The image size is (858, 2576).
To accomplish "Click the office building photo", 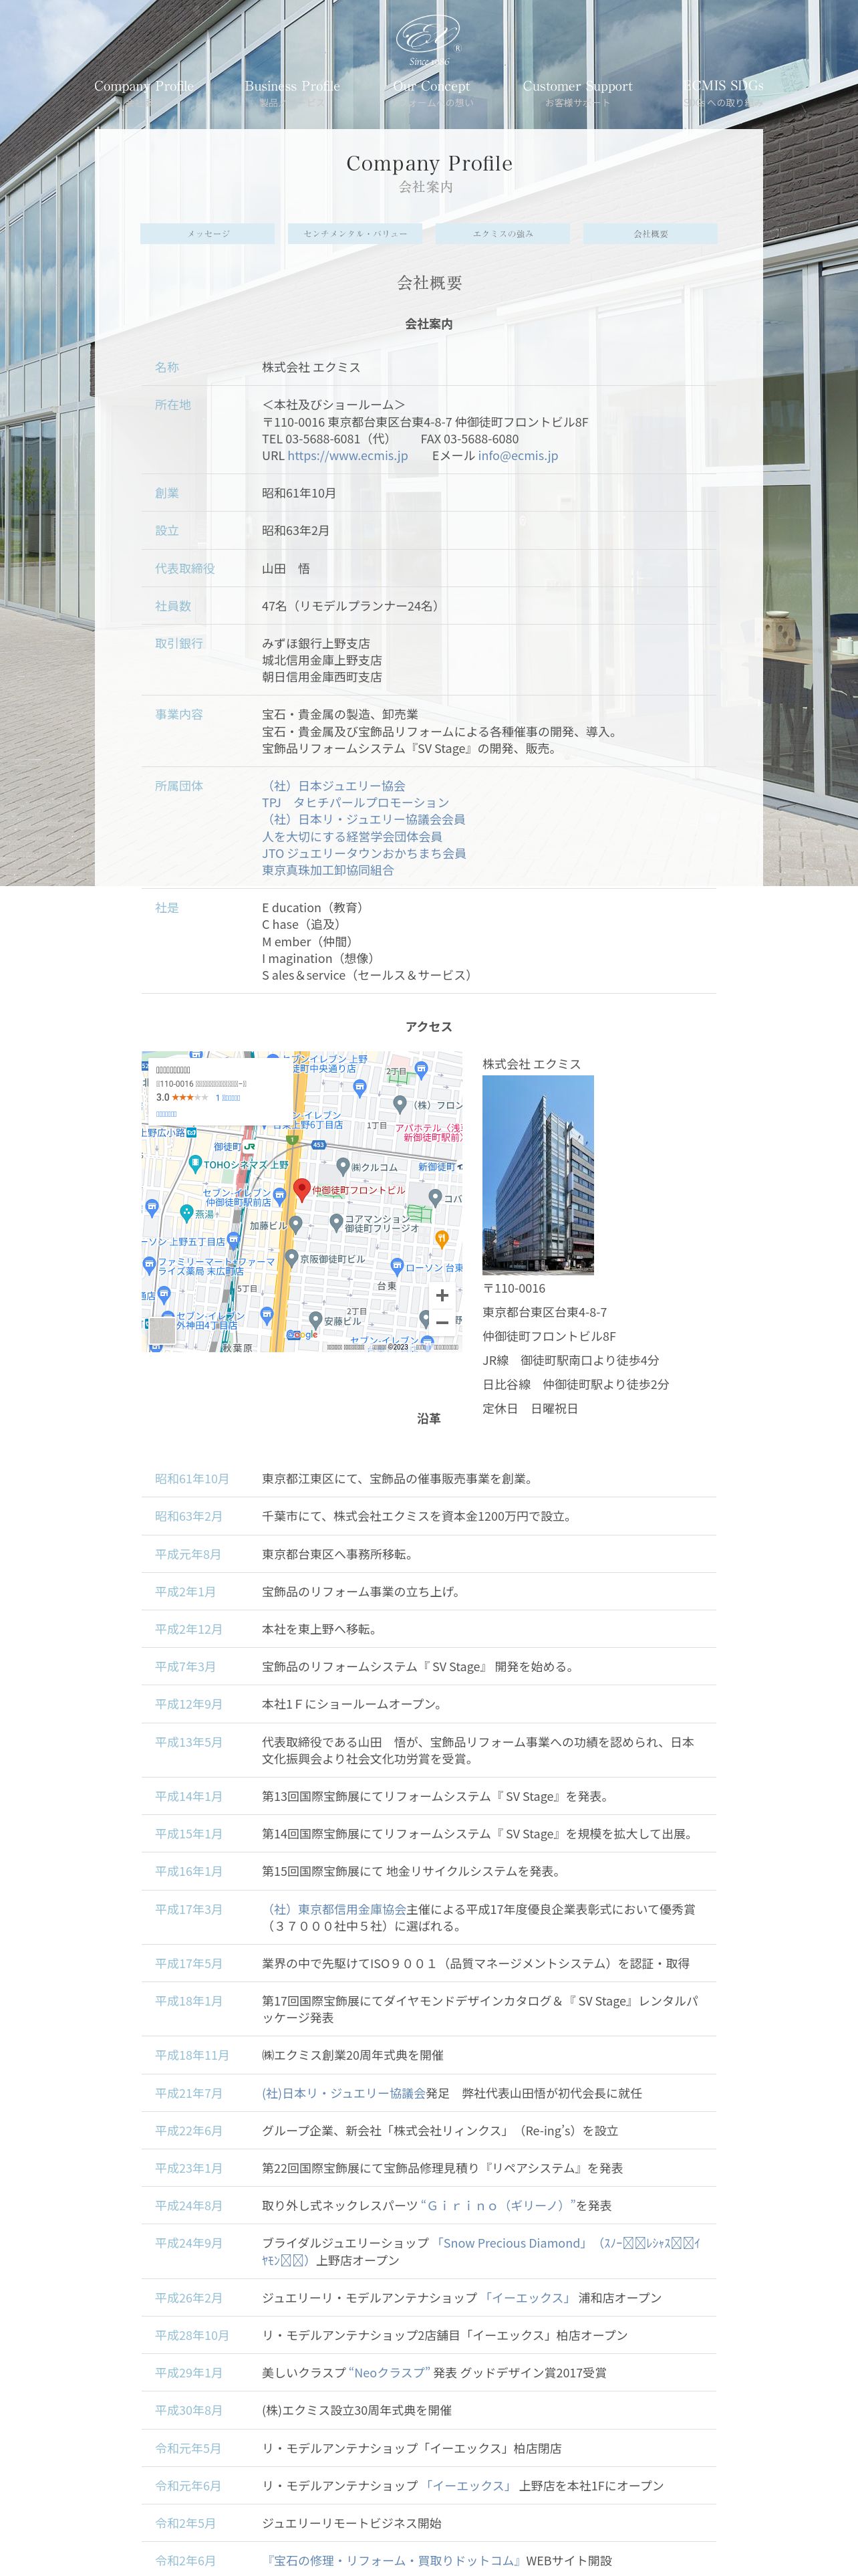I will [x=537, y=1175].
